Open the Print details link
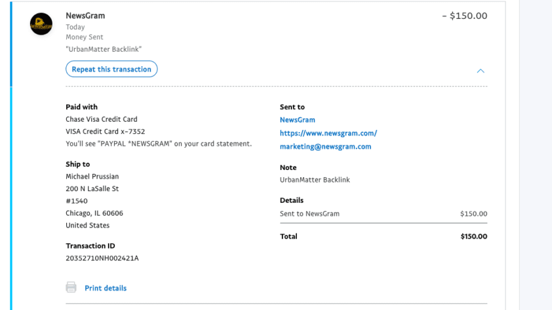Image resolution: width=552 pixels, height=310 pixels. [106, 288]
